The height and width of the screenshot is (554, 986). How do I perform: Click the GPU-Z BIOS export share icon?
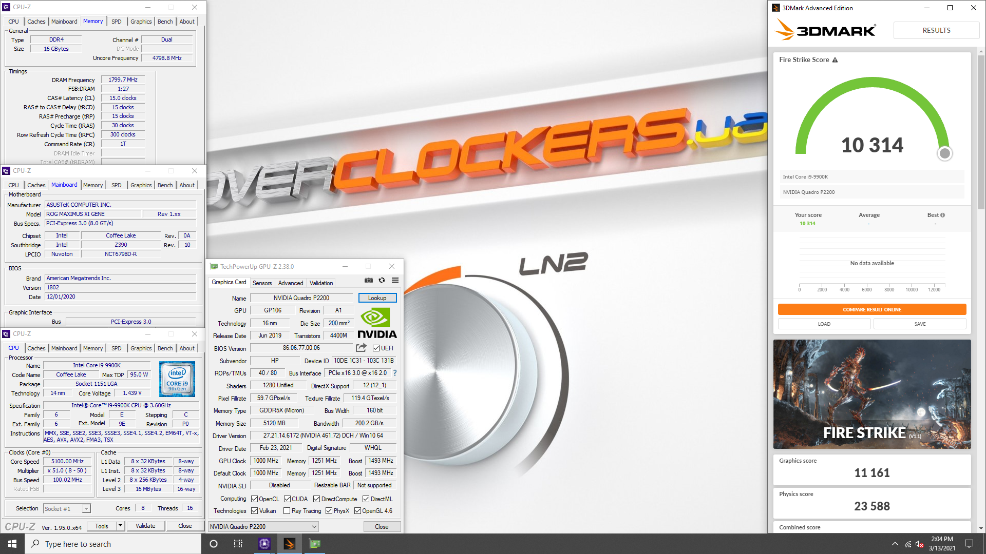[x=361, y=348]
